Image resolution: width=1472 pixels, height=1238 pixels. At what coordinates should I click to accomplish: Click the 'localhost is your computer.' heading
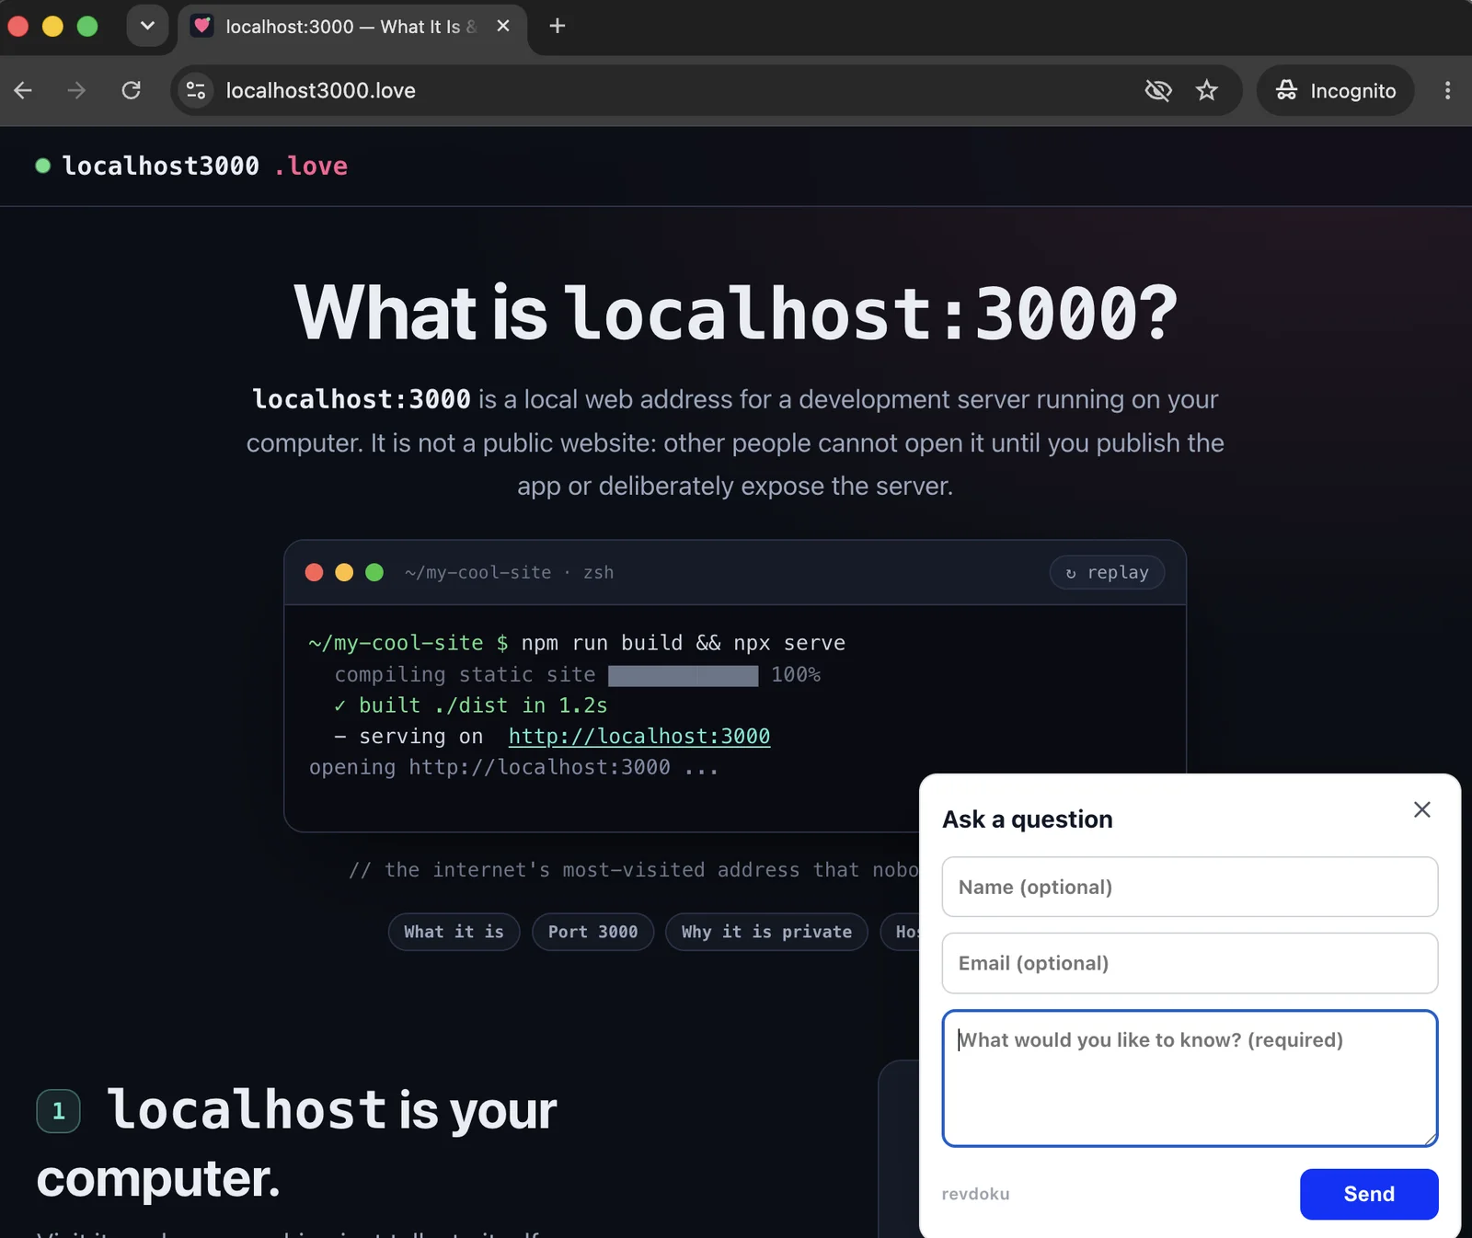pyautogui.click(x=297, y=1143)
